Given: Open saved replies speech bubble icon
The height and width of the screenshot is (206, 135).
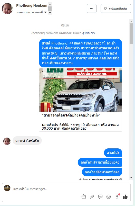Looking at the screenshot, I should [100, 197].
